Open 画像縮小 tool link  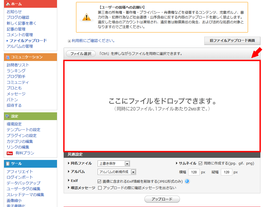(x=14, y=201)
